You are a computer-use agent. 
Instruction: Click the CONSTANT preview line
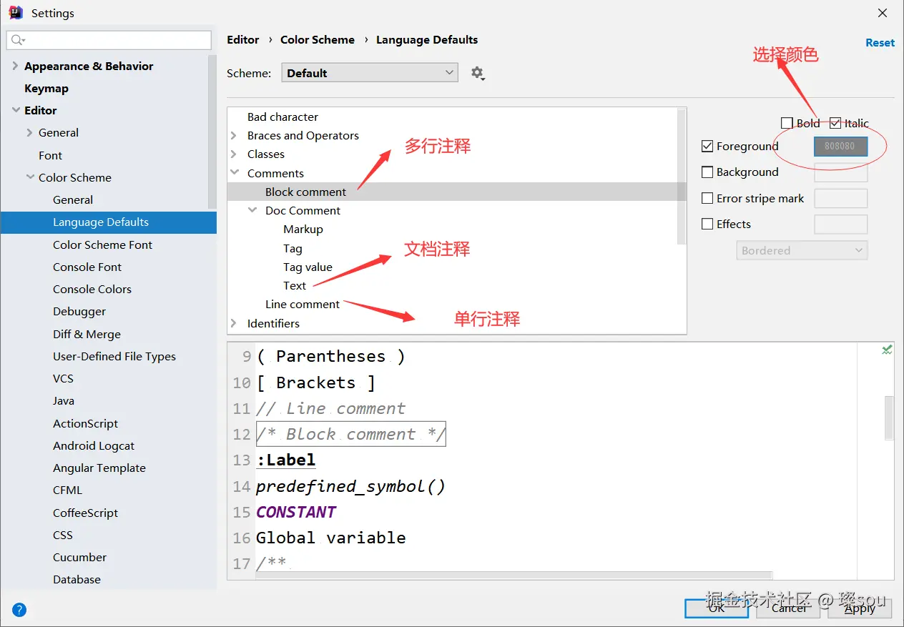click(x=296, y=512)
